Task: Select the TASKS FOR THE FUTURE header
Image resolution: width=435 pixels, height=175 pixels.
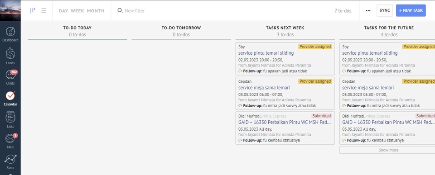Action: point(389,28)
